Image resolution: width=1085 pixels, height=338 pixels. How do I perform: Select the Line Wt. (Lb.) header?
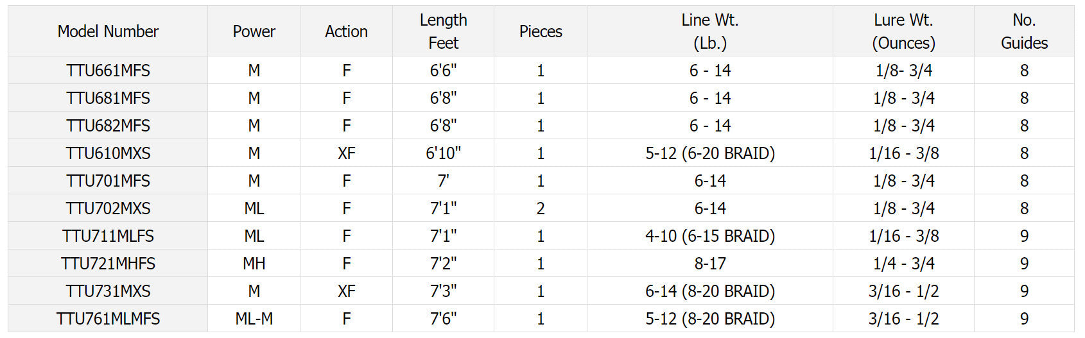[x=710, y=31]
